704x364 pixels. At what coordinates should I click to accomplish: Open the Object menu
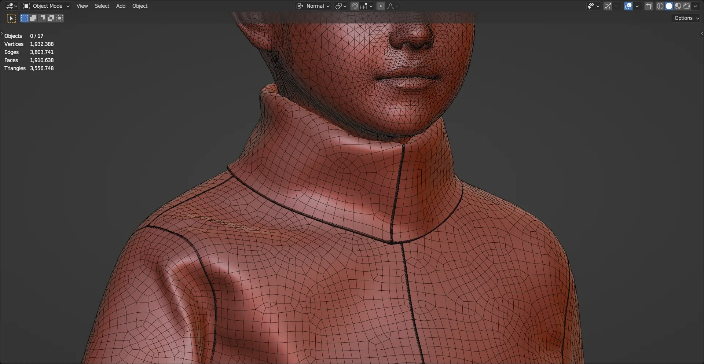click(140, 6)
